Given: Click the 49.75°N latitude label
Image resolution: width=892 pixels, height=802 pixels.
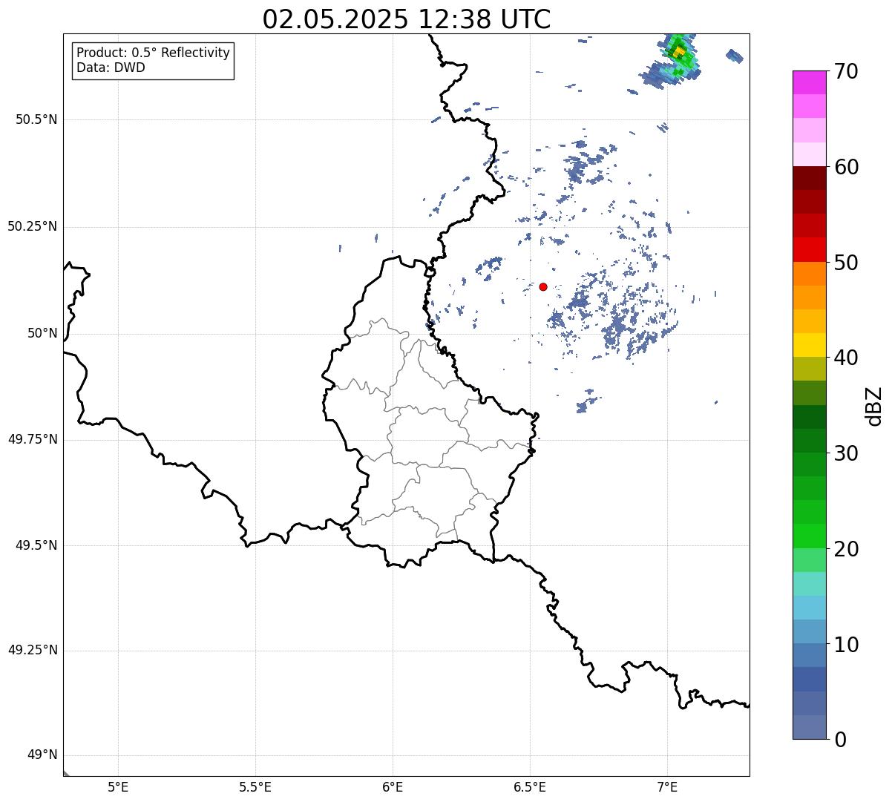Looking at the screenshot, I should point(32,439).
